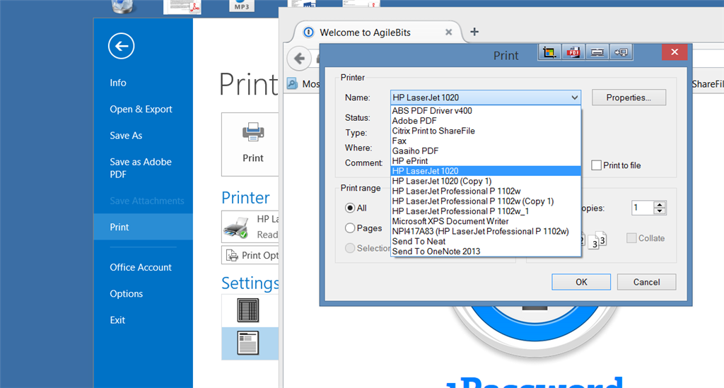Click Cancel in the Print dialog
Screen dimensions: 724x388
click(646, 282)
